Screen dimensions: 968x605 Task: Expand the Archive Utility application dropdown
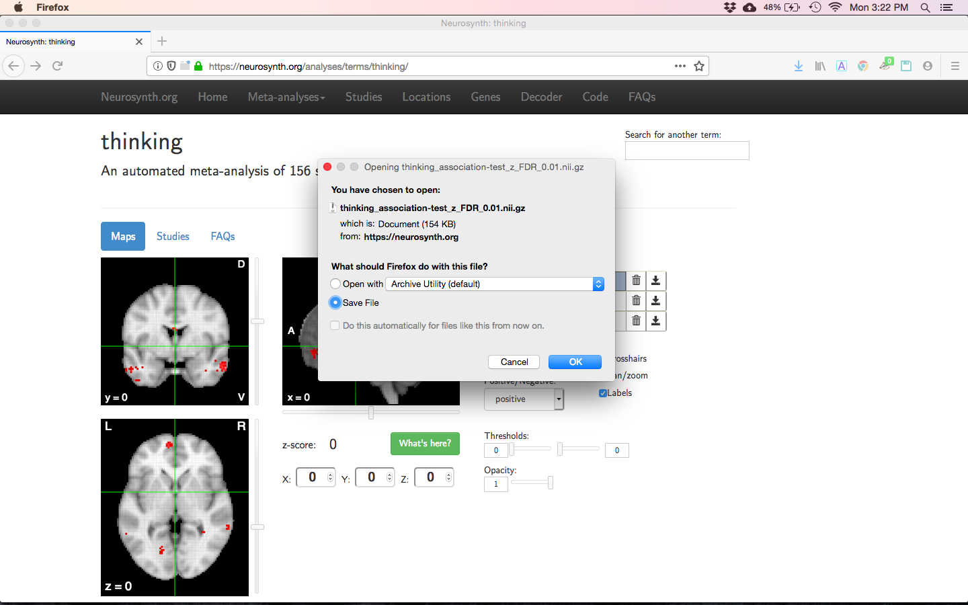(x=598, y=284)
